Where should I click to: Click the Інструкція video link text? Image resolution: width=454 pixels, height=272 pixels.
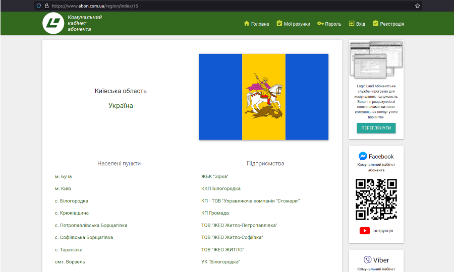[383, 231]
